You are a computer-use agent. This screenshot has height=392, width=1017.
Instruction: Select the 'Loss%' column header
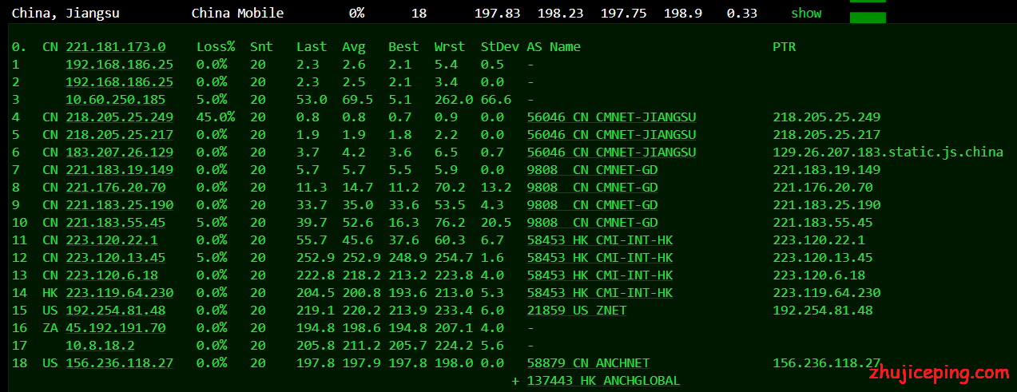[x=216, y=47]
